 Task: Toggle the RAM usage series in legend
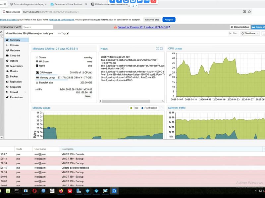tap(149, 108)
